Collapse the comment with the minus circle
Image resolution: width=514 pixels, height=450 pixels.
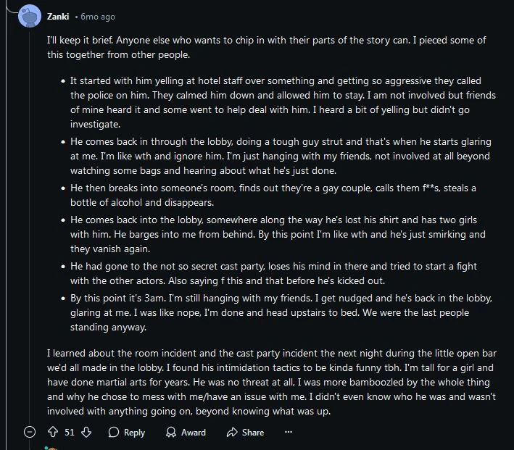pyautogui.click(x=30, y=432)
